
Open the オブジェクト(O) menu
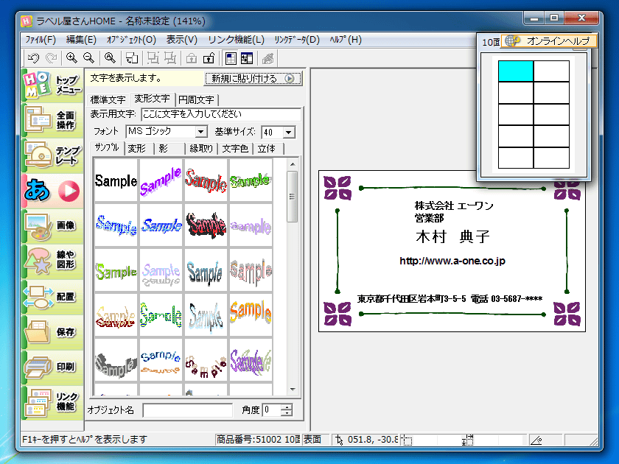pos(131,40)
